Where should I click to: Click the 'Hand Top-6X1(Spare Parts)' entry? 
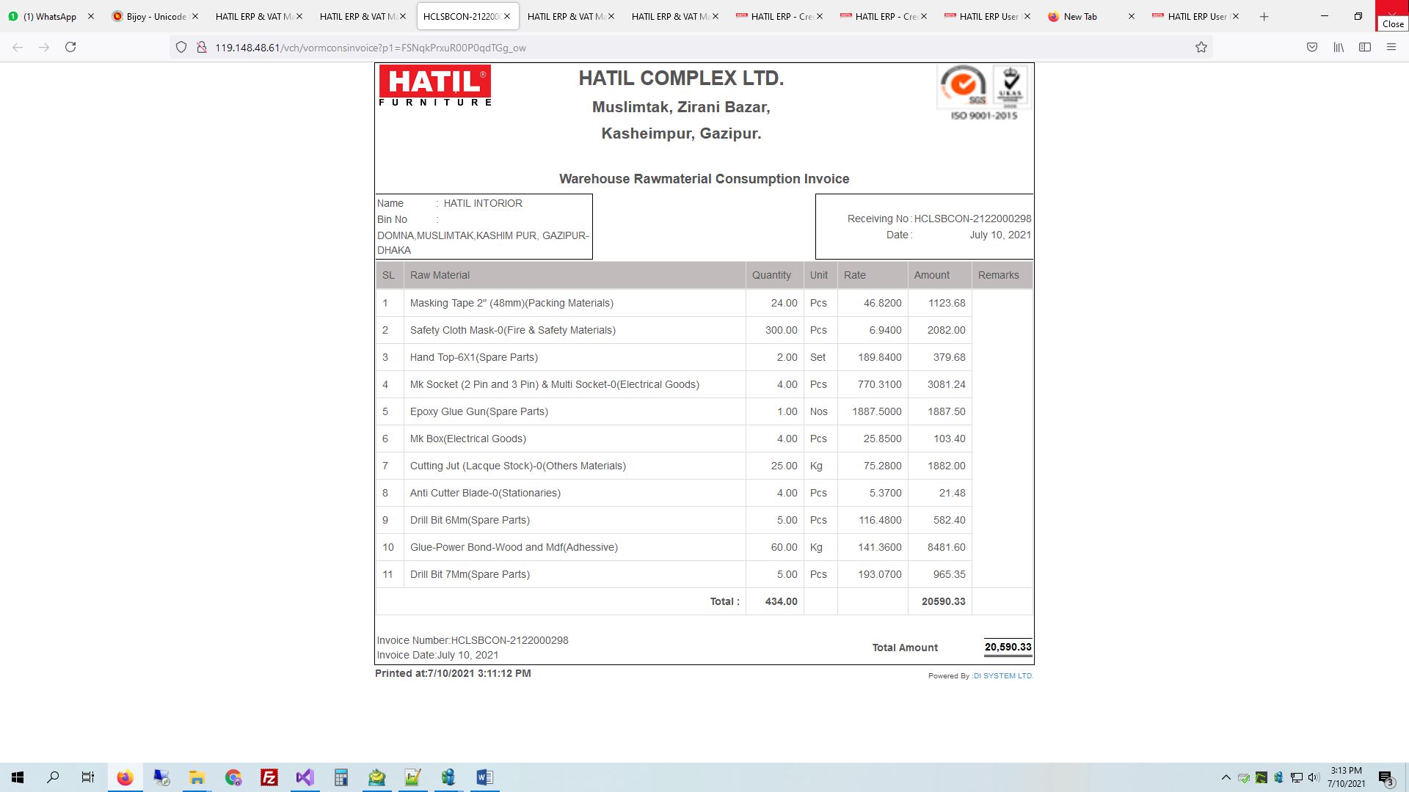[x=474, y=357]
